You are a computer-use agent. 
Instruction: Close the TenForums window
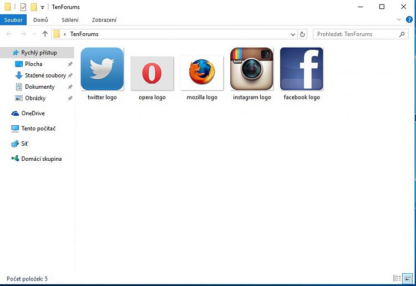[403, 7]
